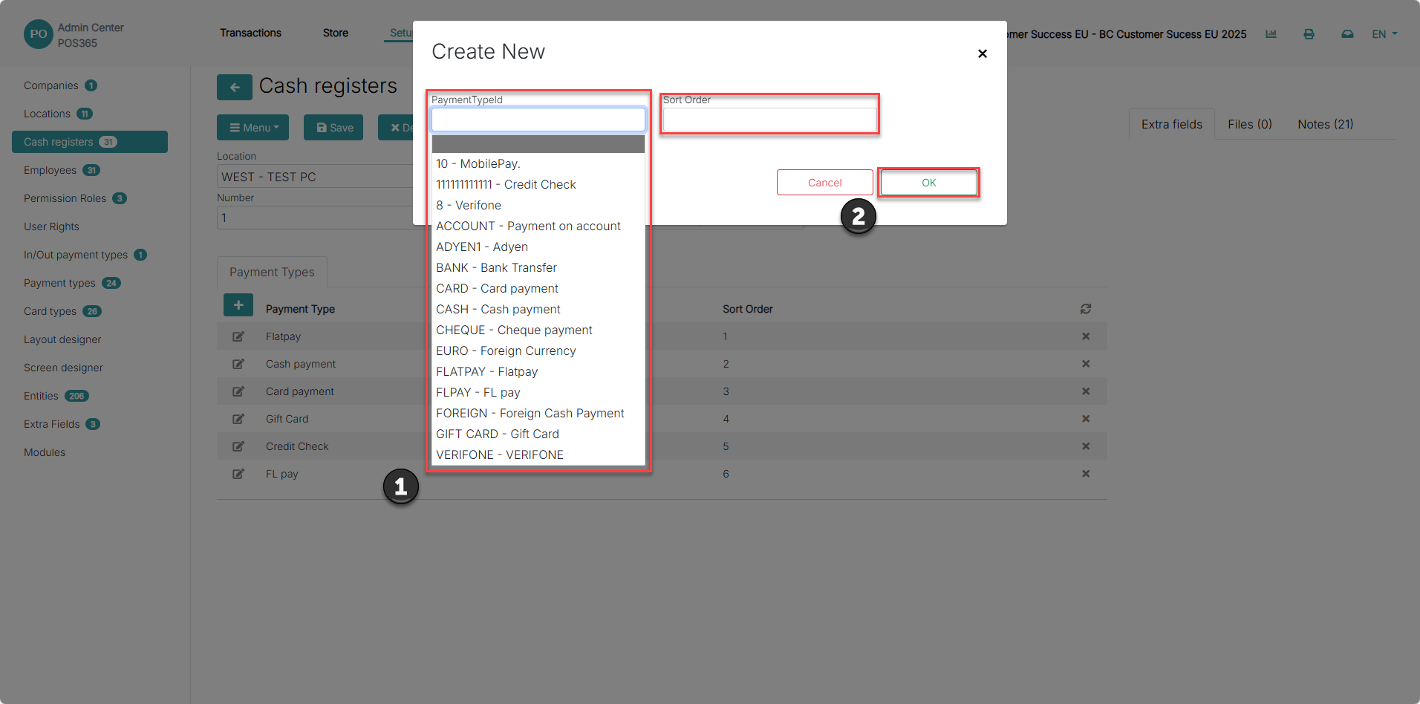Select CHEQUE - Cheque payment option

click(538, 330)
